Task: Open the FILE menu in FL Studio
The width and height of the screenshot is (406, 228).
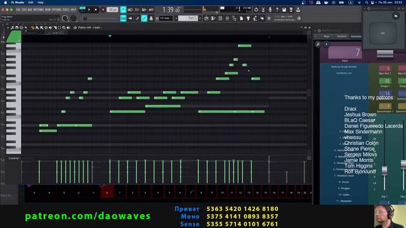Action: tap(18, 9)
